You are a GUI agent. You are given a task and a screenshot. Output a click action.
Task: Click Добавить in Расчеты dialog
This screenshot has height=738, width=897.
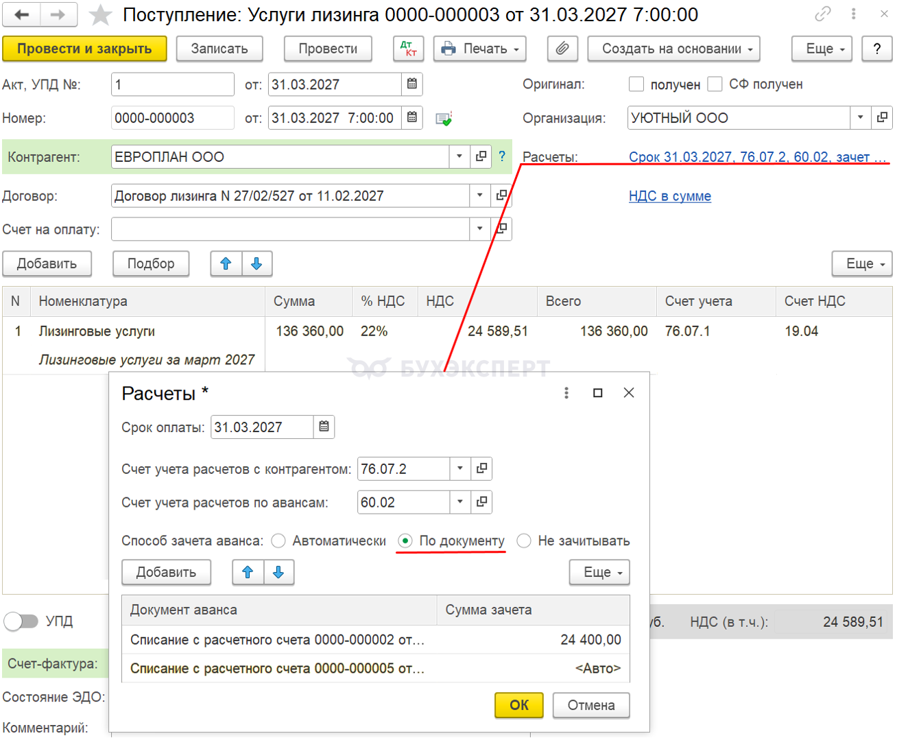[166, 572]
